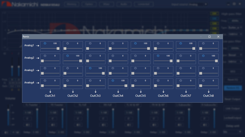Click the Analog4 to OutCh8 level slider
Screen dimensions: 245x137
point(209,85)
